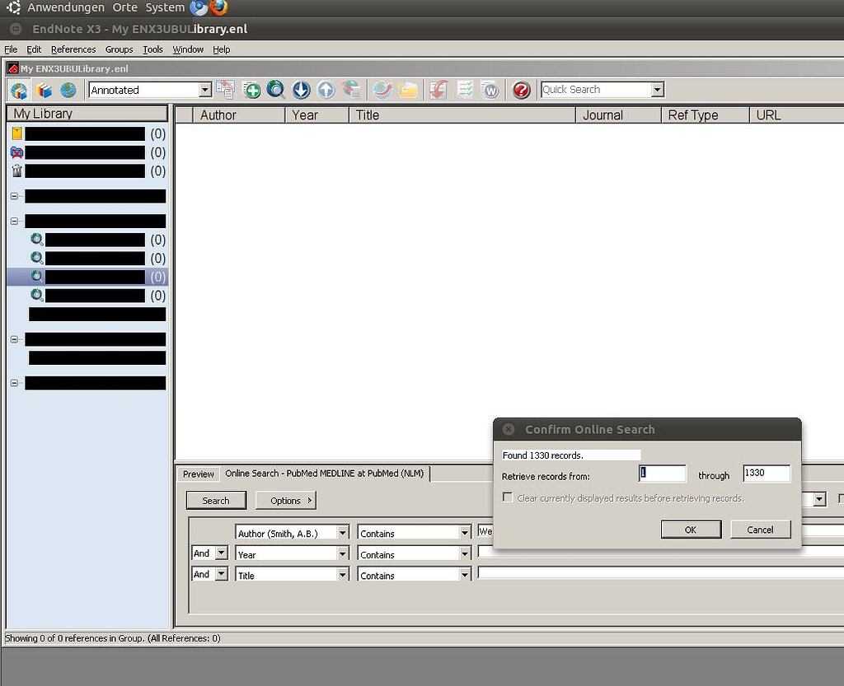
Task: Start Find Full Text from the toolbar
Action: pos(351,90)
